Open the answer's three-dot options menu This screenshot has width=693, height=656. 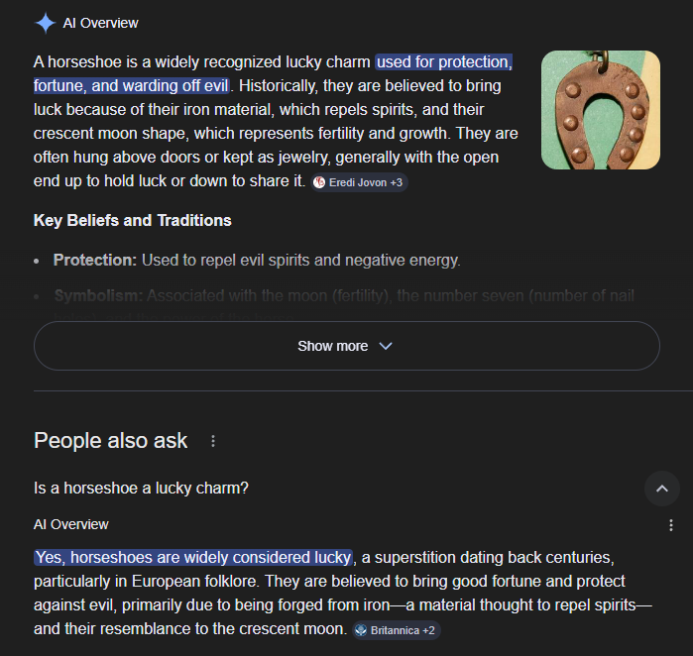(671, 525)
